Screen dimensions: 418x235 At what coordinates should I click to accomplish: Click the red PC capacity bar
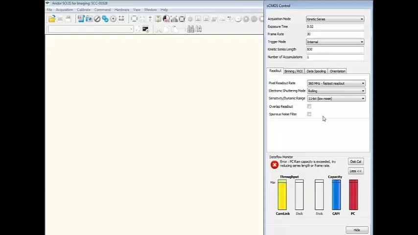coord(353,195)
